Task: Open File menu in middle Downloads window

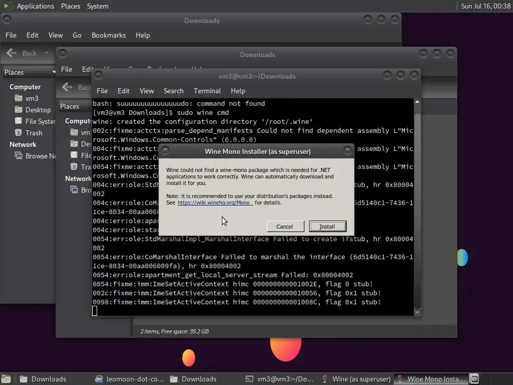Action: coord(67,69)
